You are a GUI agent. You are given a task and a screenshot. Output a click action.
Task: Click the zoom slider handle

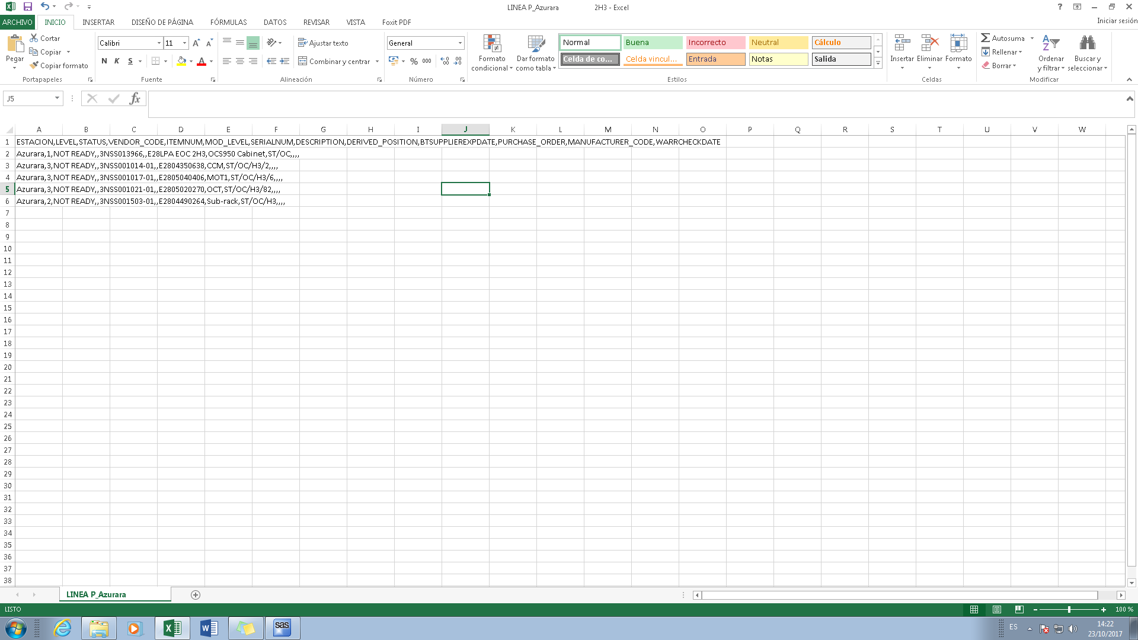pyautogui.click(x=1069, y=610)
